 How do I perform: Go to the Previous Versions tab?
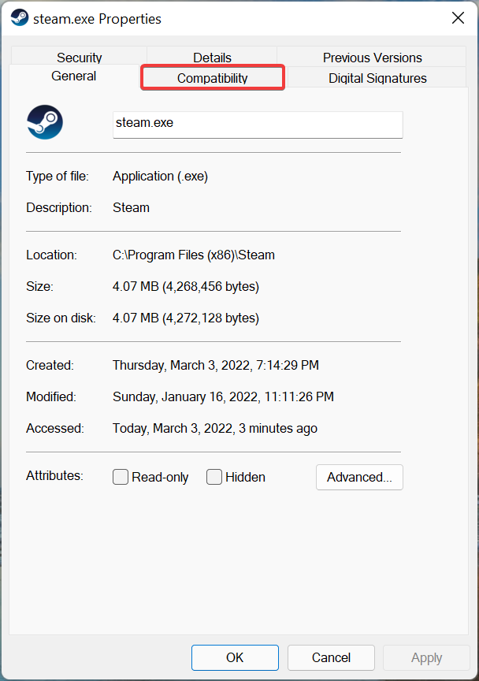pos(372,58)
